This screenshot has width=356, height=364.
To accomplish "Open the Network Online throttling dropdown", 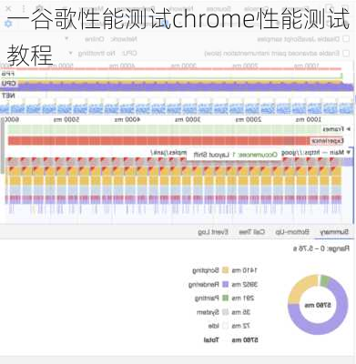I will point(67,39).
